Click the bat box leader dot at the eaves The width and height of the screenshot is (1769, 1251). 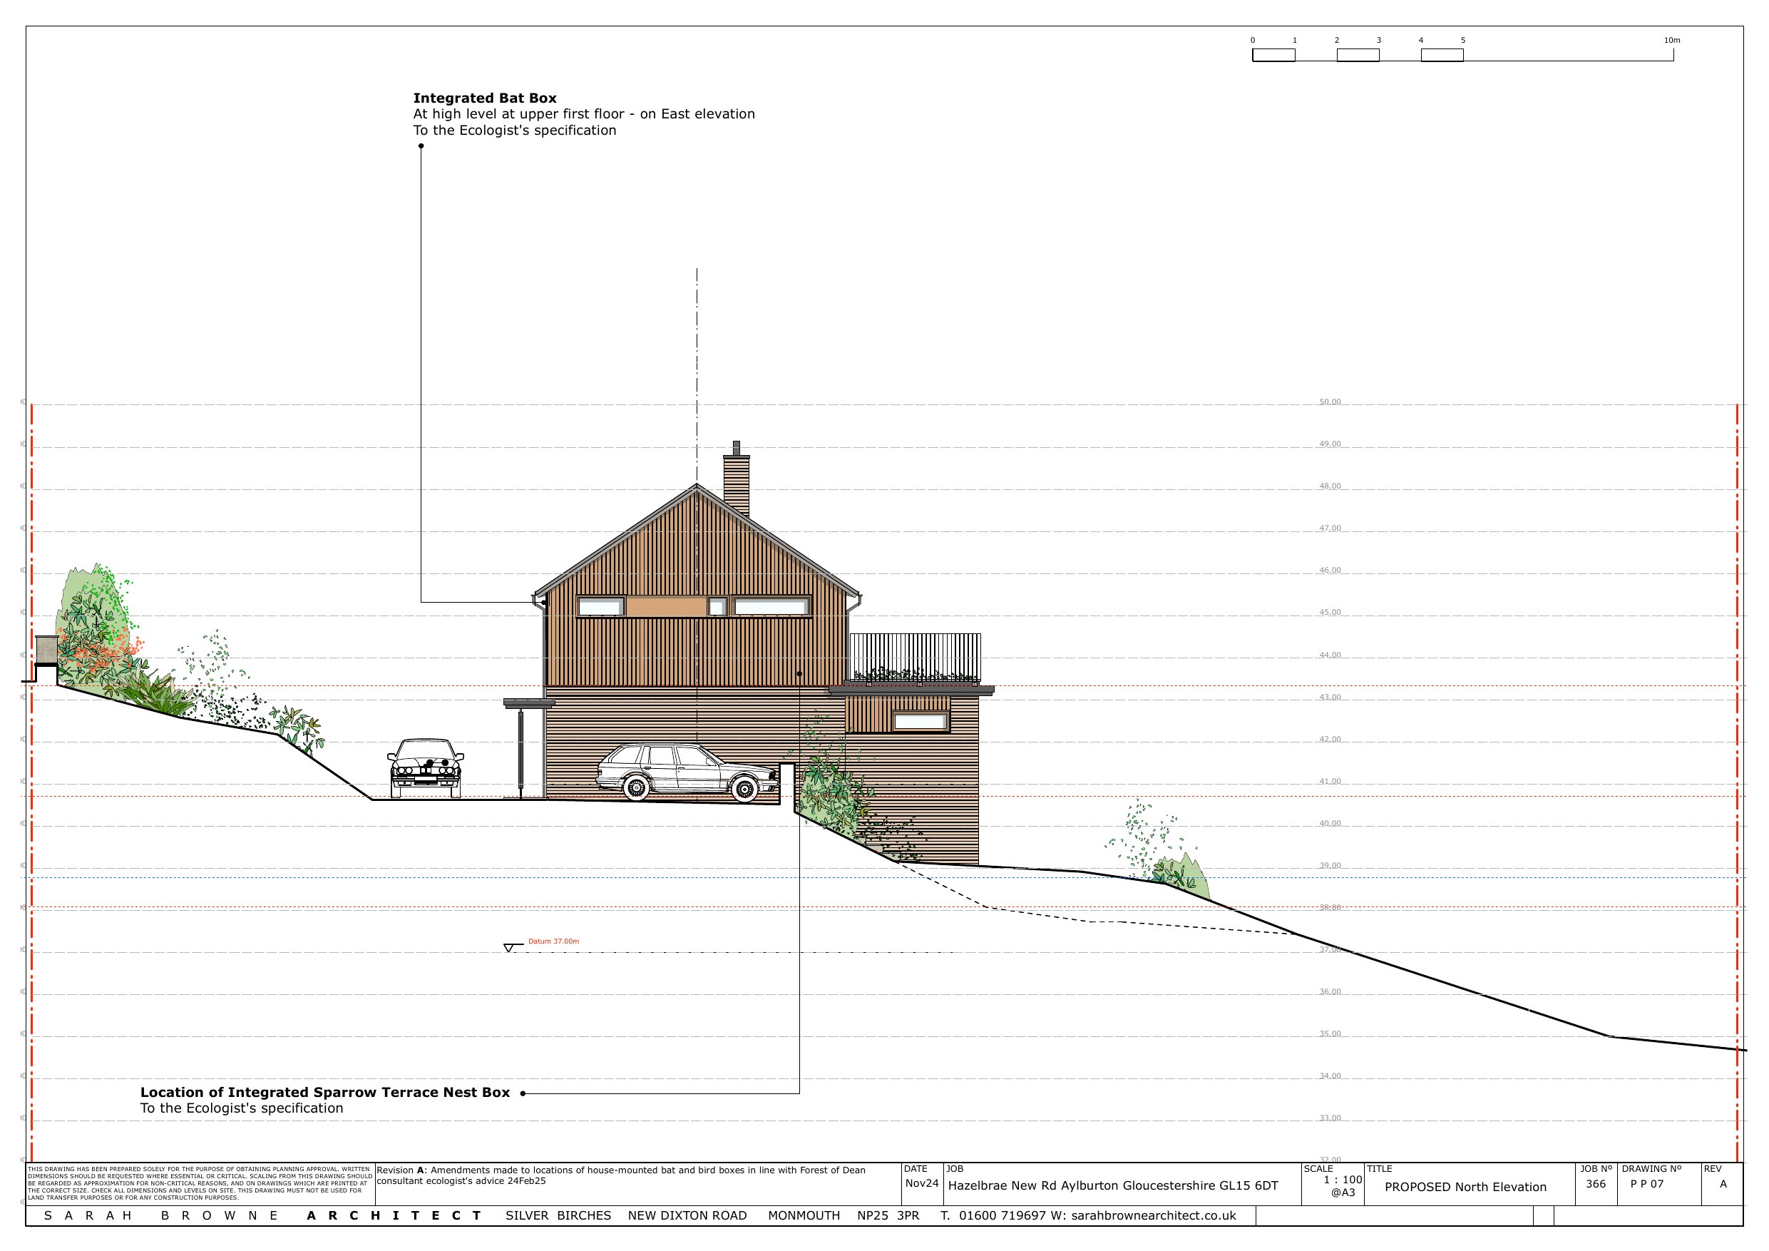[x=544, y=603]
